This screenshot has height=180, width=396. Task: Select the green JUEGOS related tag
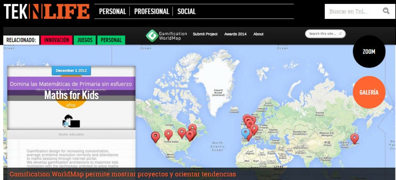(85, 40)
